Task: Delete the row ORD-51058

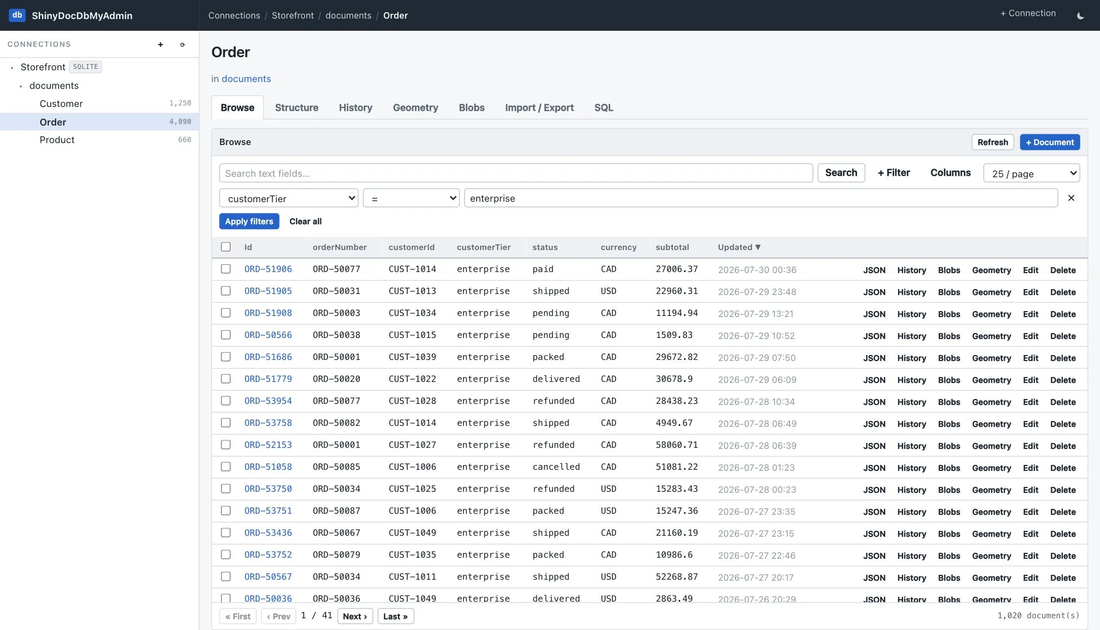Action: (1063, 468)
